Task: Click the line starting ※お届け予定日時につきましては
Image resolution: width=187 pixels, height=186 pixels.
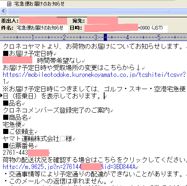Action: coord(94,89)
